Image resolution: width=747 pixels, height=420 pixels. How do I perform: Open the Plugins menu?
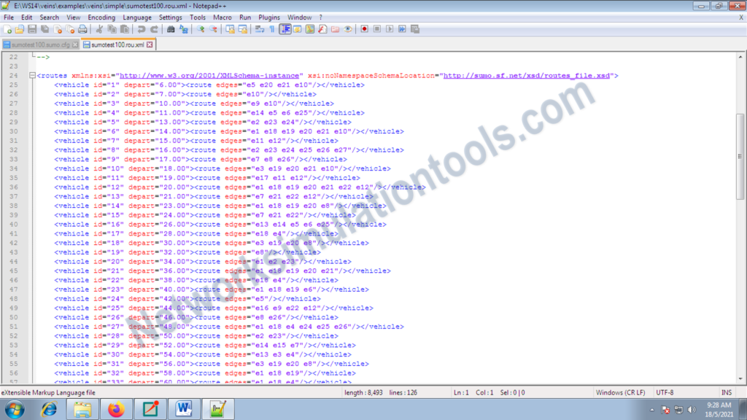(x=269, y=17)
